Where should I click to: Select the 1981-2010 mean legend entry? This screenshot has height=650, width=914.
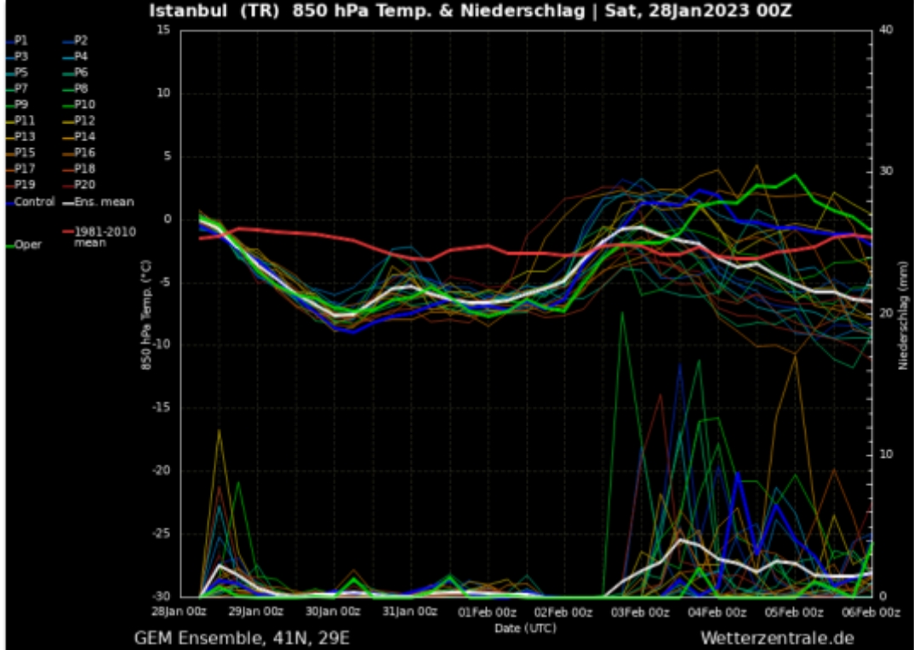pyautogui.click(x=104, y=237)
